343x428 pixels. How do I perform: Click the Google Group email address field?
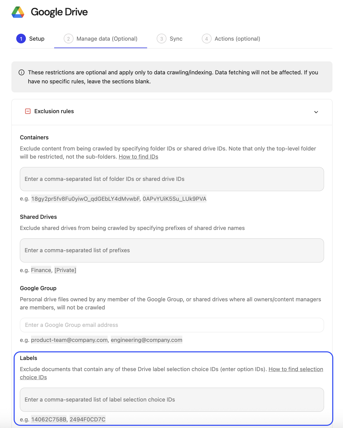(x=172, y=325)
